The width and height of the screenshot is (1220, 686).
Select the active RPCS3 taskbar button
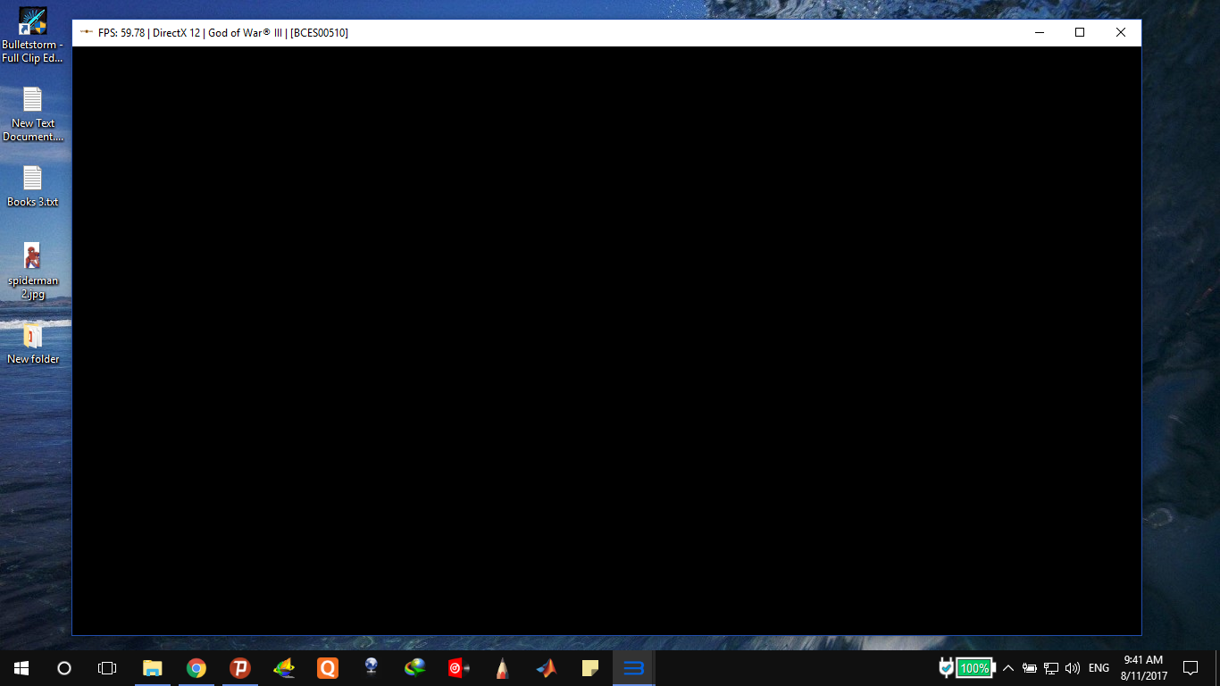click(634, 668)
